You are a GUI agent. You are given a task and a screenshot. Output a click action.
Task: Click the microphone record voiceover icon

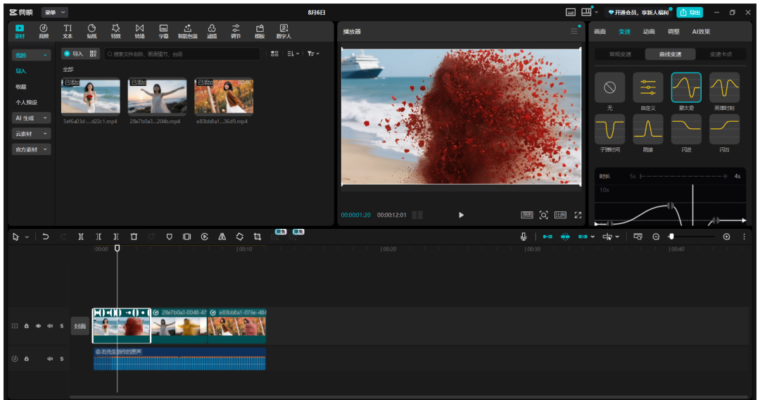[x=524, y=237]
